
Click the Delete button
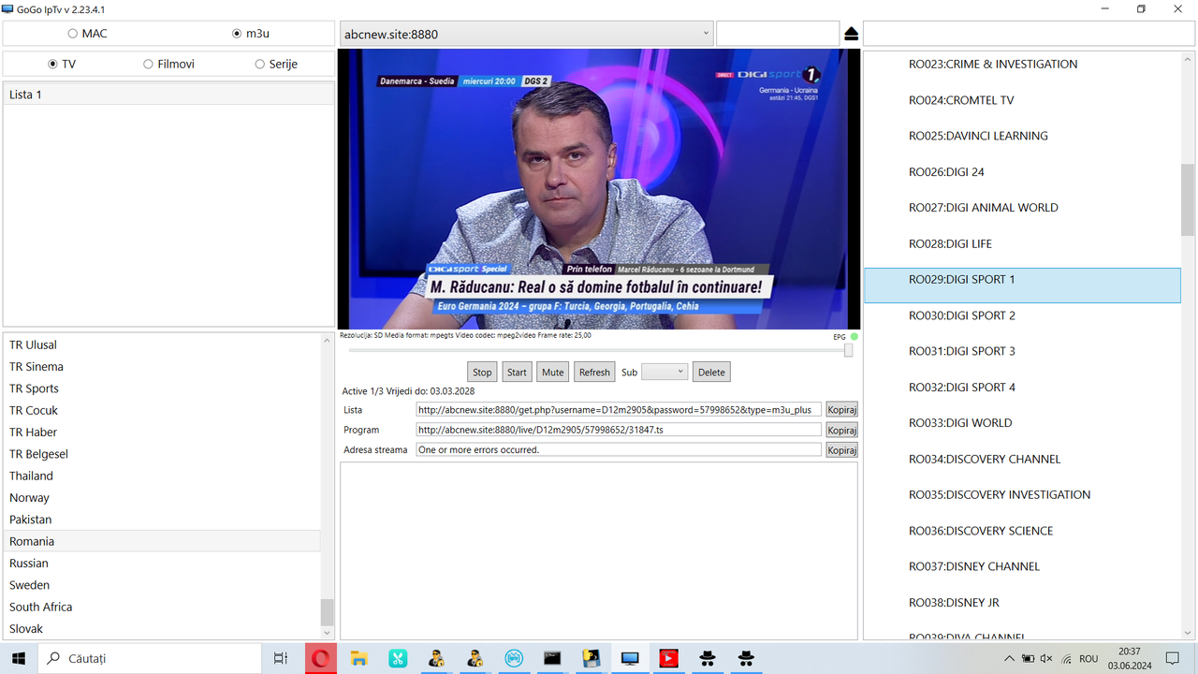[x=711, y=372]
